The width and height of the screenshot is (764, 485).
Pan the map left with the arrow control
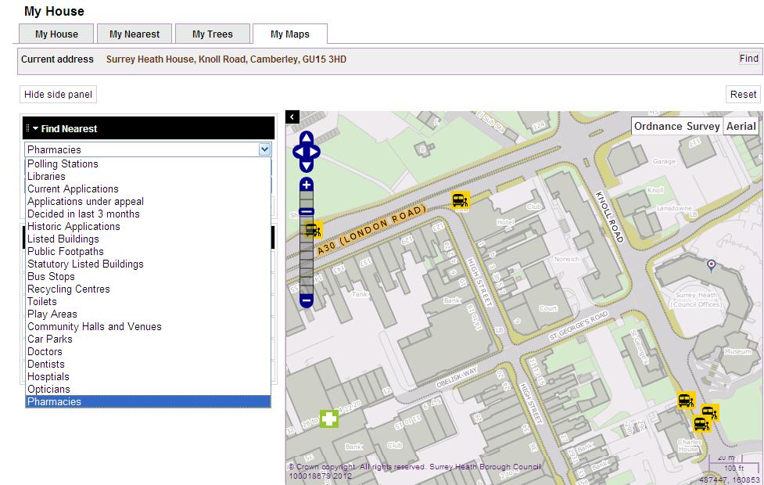coord(297,152)
